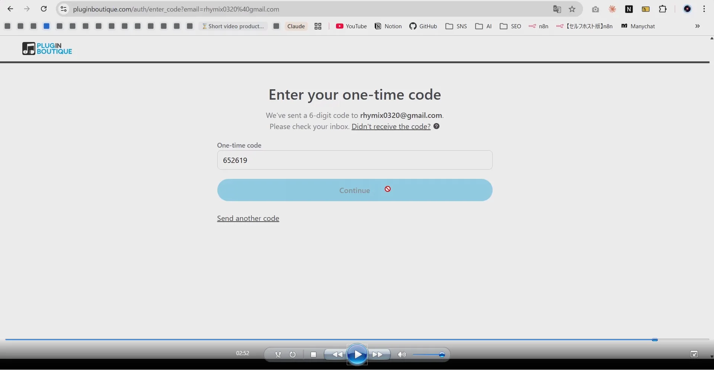
Task: Toggle repeat in the media player
Action: [293, 355]
